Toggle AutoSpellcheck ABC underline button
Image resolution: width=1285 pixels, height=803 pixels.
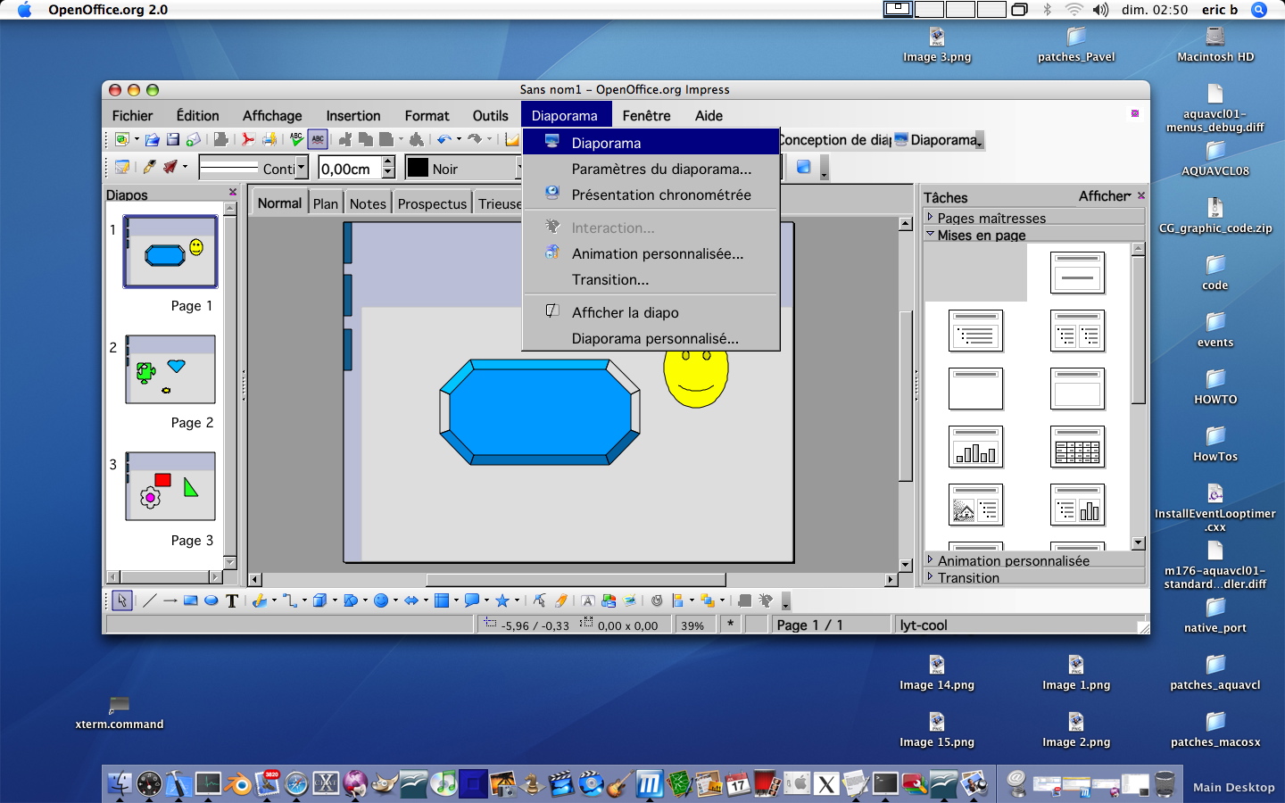click(x=318, y=140)
